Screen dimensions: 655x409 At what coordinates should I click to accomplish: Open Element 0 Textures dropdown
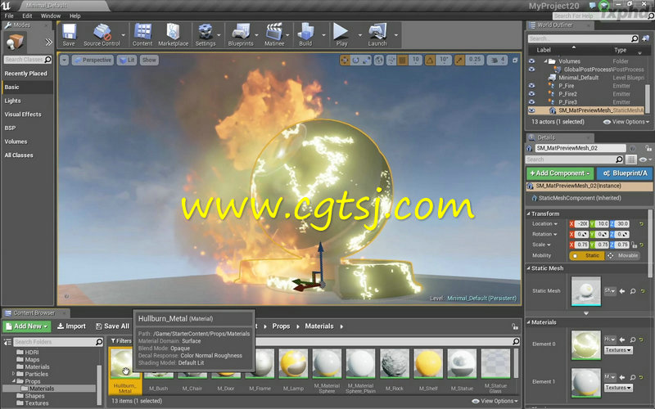click(x=618, y=350)
